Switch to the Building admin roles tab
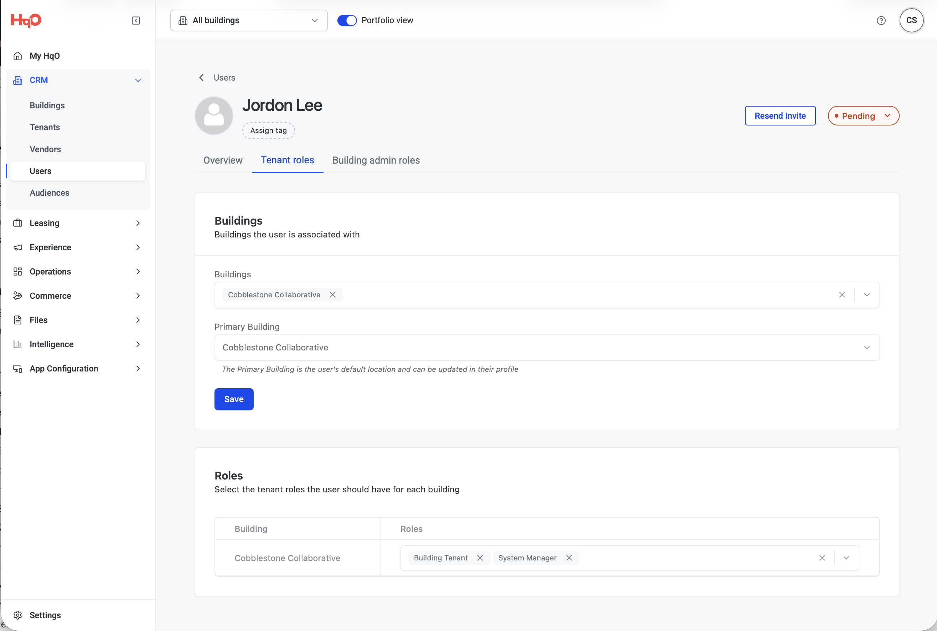Screen dimensions: 937x631 pos(376,160)
